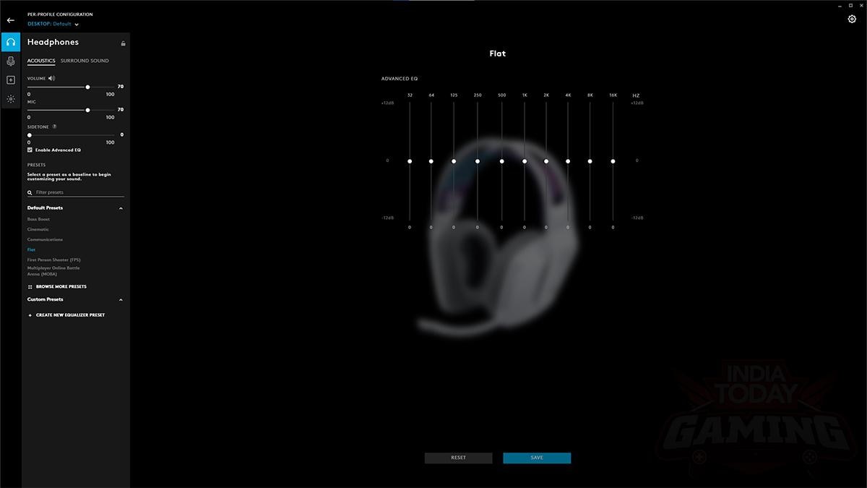
Task: Click the Volume value 70
Action: point(120,87)
